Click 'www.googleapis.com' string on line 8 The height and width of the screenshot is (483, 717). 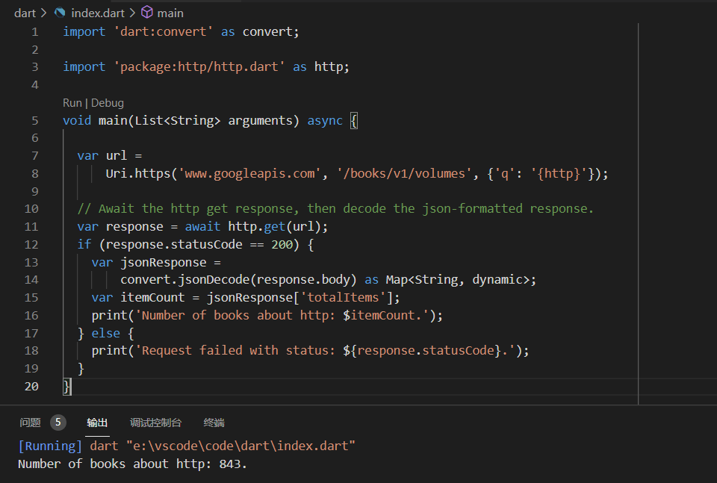click(x=249, y=174)
